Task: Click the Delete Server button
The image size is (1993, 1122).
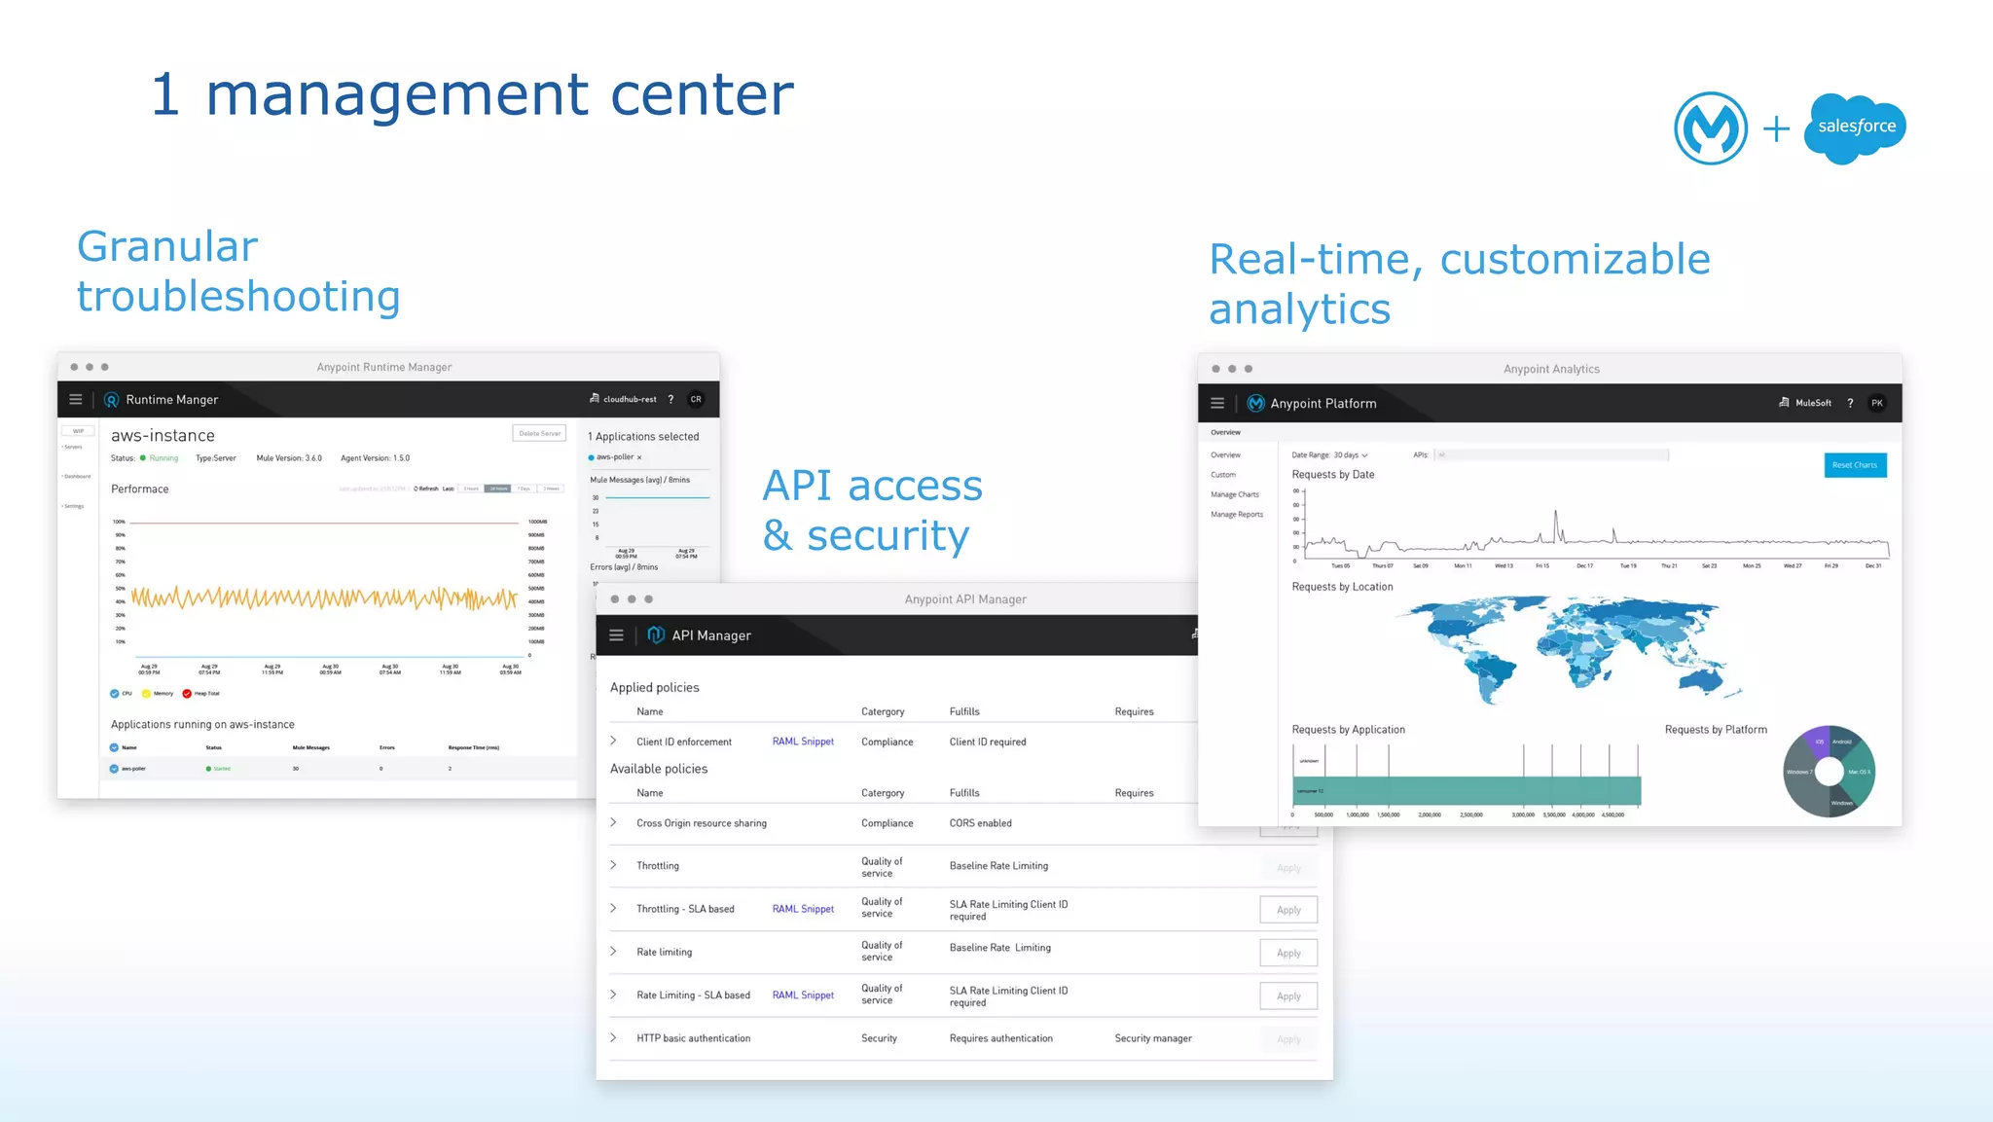Action: click(539, 433)
